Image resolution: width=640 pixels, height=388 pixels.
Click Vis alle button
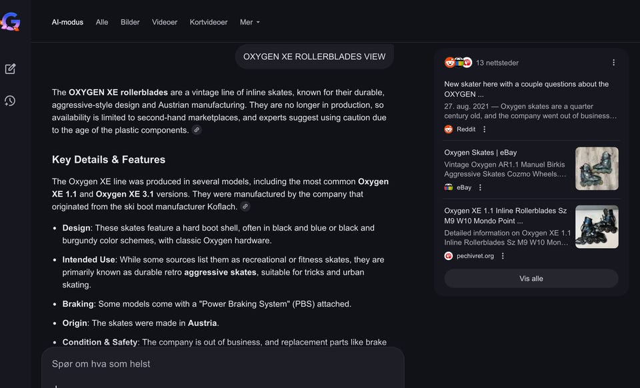click(531, 278)
